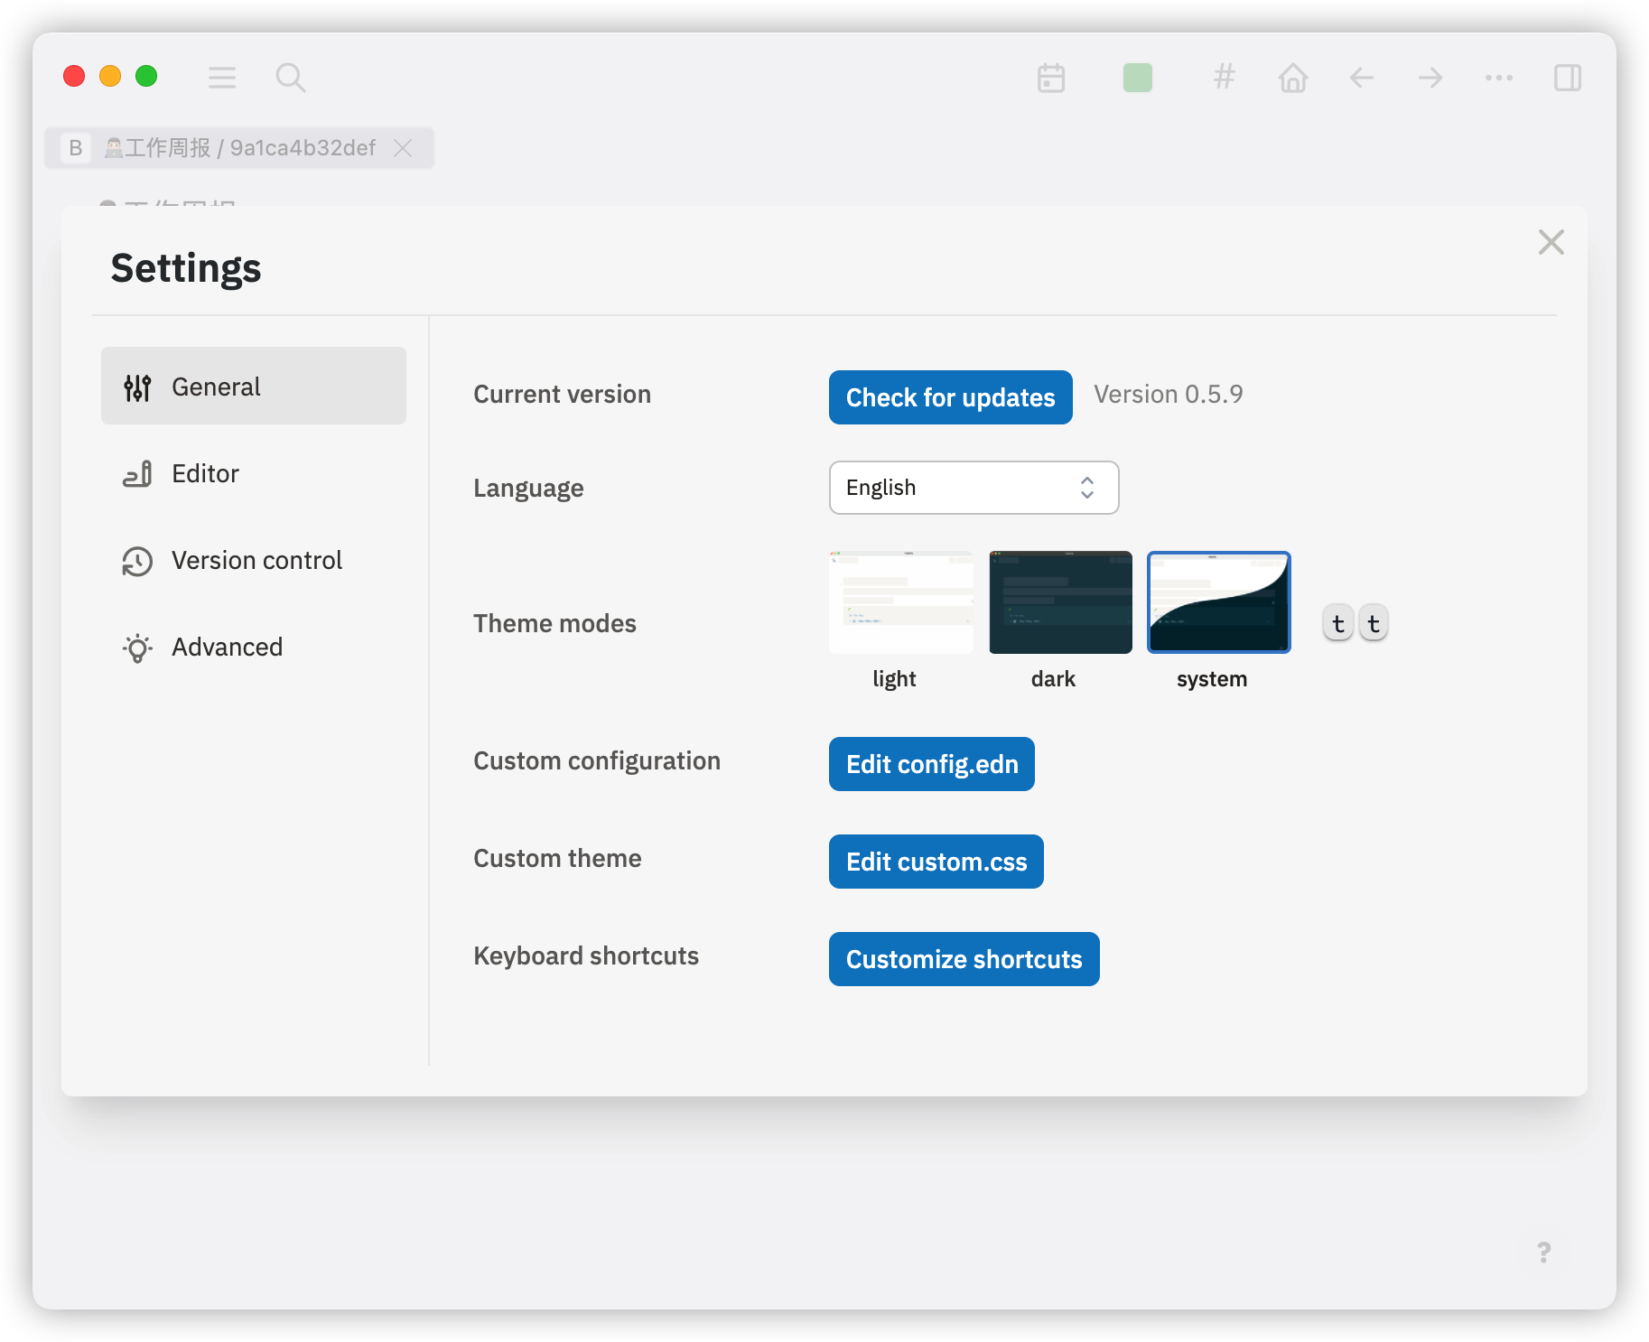Viewport: 1649px width, 1342px height.
Task: Open the search icon in the toolbar
Action: point(291,78)
